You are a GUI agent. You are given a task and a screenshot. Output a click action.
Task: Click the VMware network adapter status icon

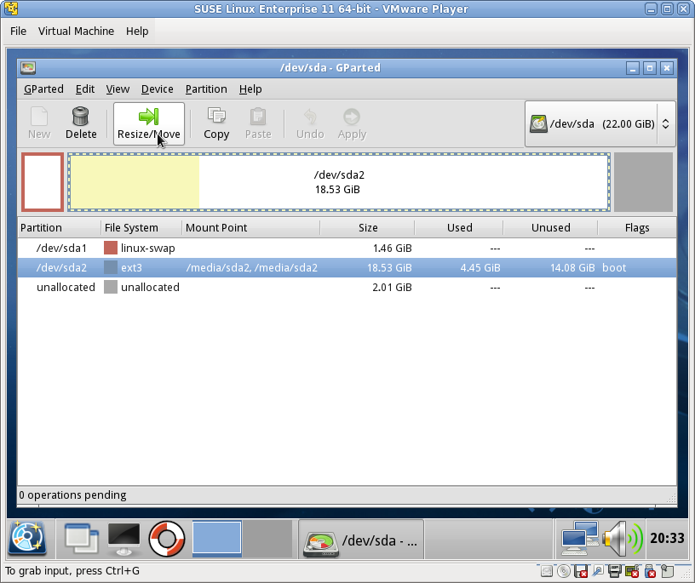tap(598, 571)
